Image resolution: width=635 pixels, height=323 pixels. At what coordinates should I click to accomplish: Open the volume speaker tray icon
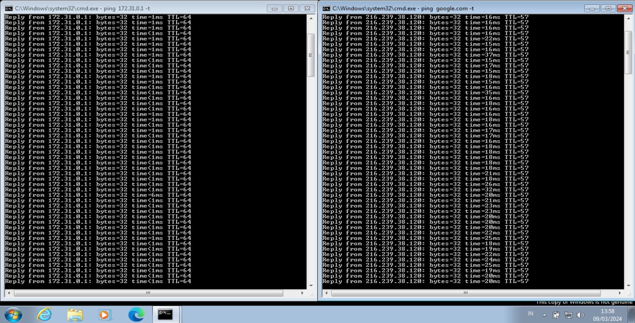tap(580, 315)
